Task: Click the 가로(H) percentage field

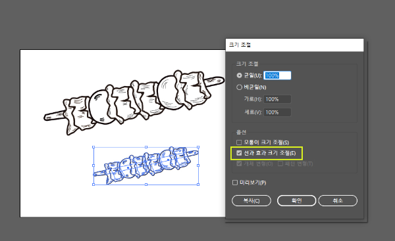Action: pos(277,99)
